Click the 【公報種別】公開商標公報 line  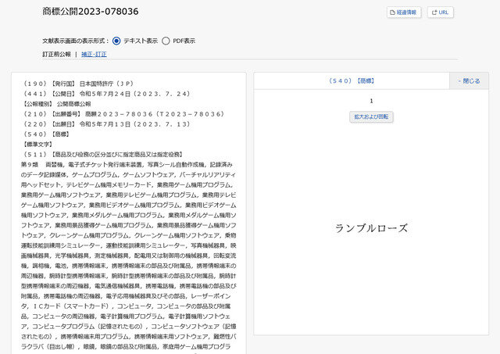tap(56, 104)
